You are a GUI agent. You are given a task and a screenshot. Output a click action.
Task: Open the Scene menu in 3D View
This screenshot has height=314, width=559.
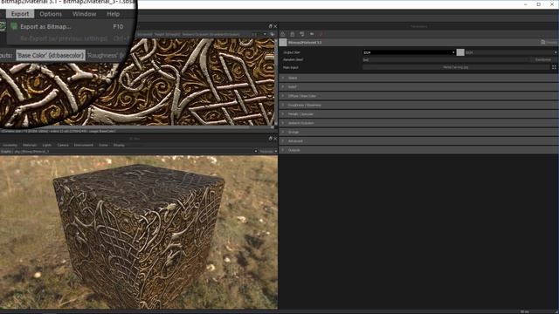tap(103, 146)
